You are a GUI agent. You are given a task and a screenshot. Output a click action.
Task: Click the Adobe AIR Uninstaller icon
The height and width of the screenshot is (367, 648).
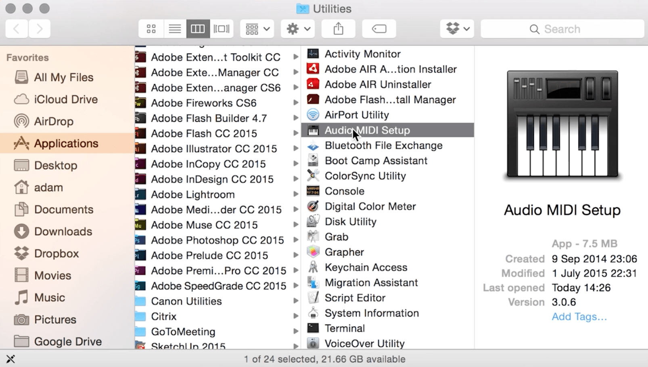(x=313, y=84)
